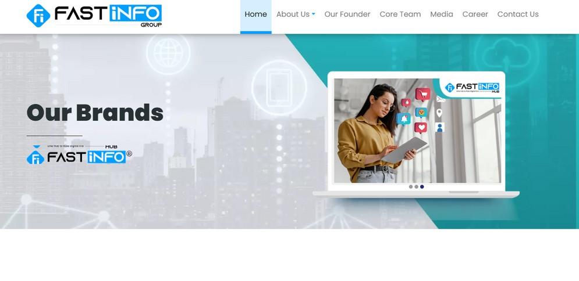Click the Fast Info Group header logo
This screenshot has height=281, width=579.
click(x=94, y=16)
